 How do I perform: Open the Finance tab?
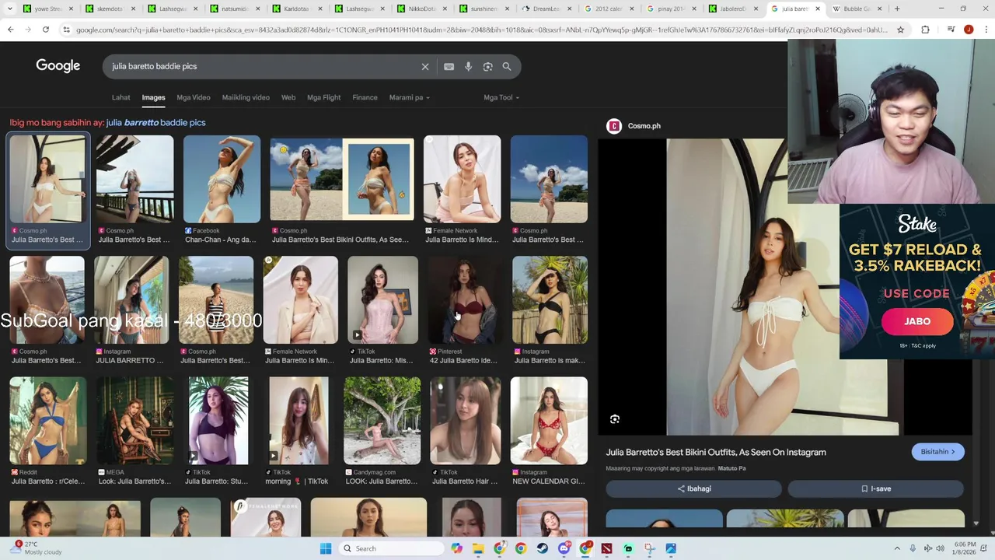(365, 97)
